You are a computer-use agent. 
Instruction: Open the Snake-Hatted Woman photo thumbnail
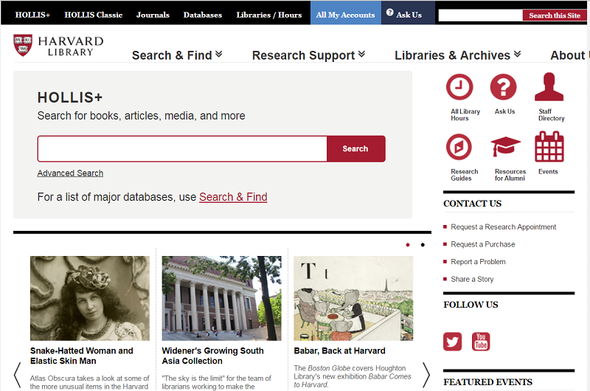(x=89, y=298)
